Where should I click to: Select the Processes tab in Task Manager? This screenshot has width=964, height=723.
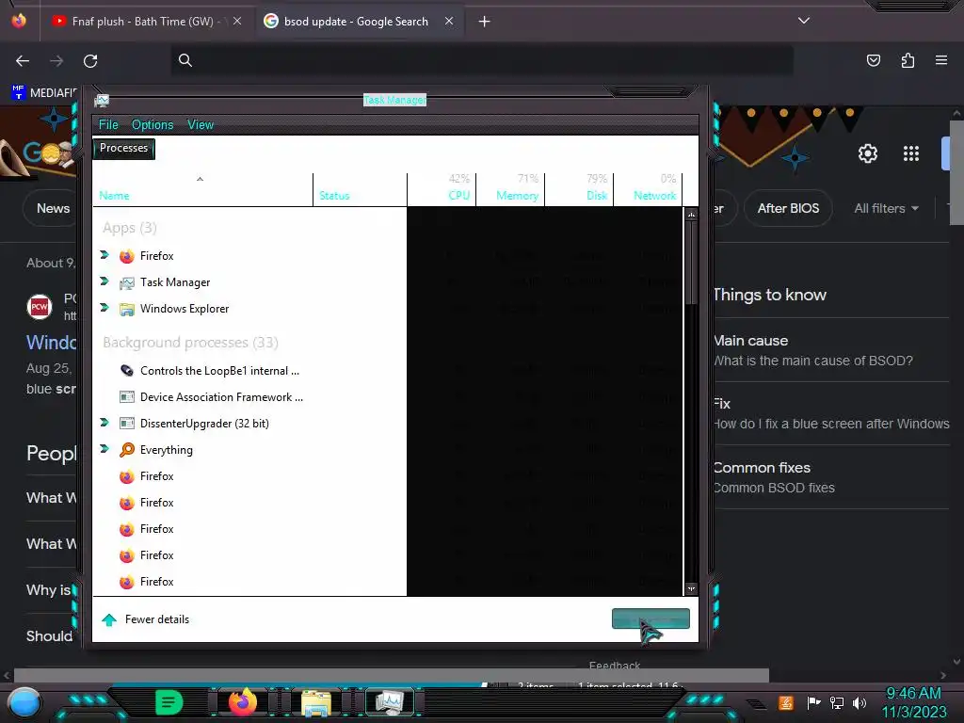(x=123, y=148)
